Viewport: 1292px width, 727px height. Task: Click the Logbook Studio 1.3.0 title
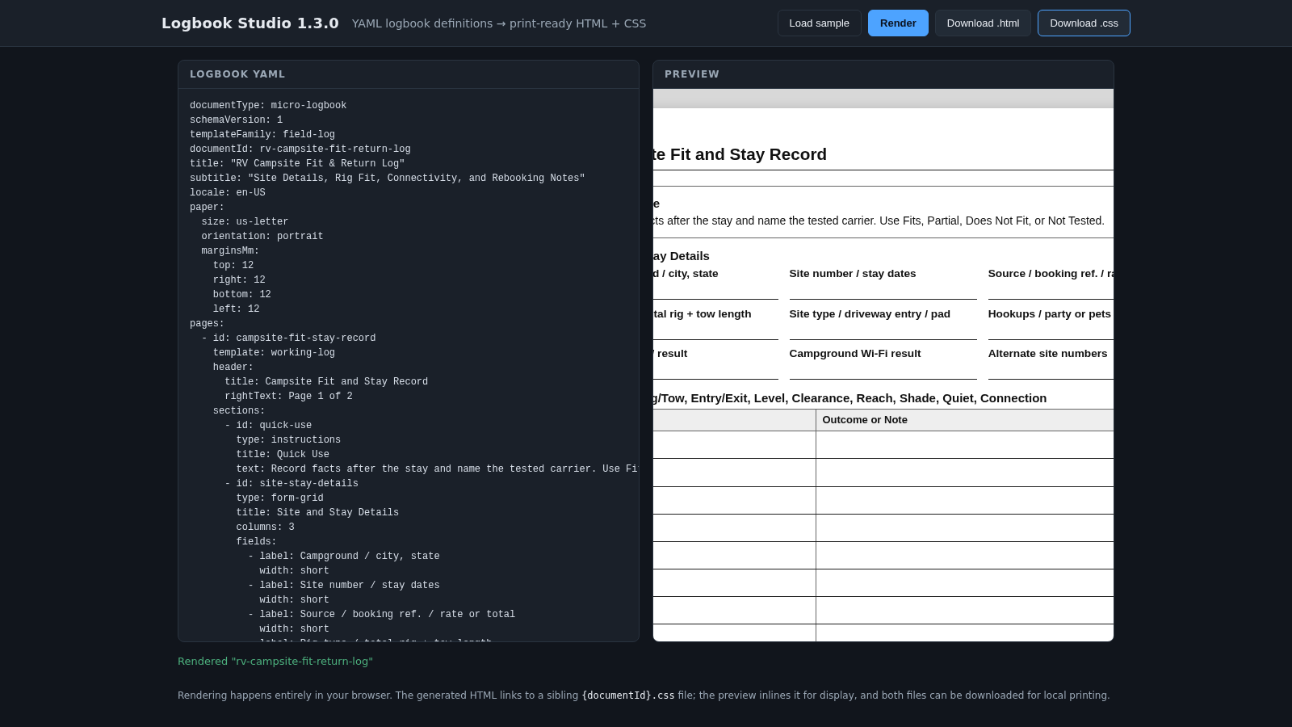[250, 23]
